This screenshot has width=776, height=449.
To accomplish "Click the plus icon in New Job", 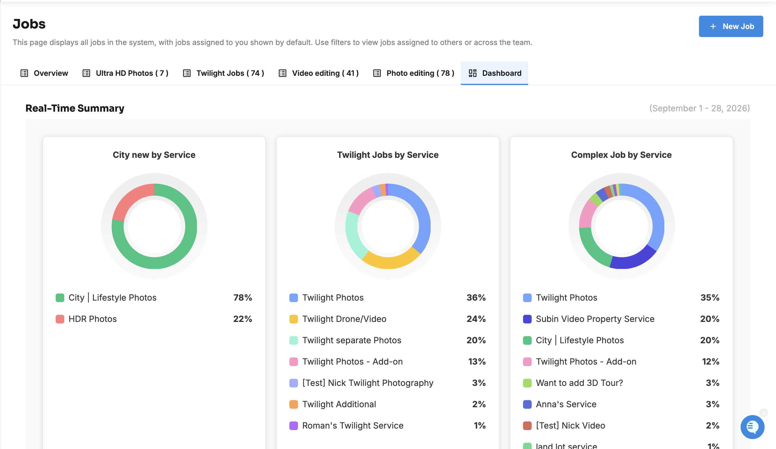I will point(713,26).
